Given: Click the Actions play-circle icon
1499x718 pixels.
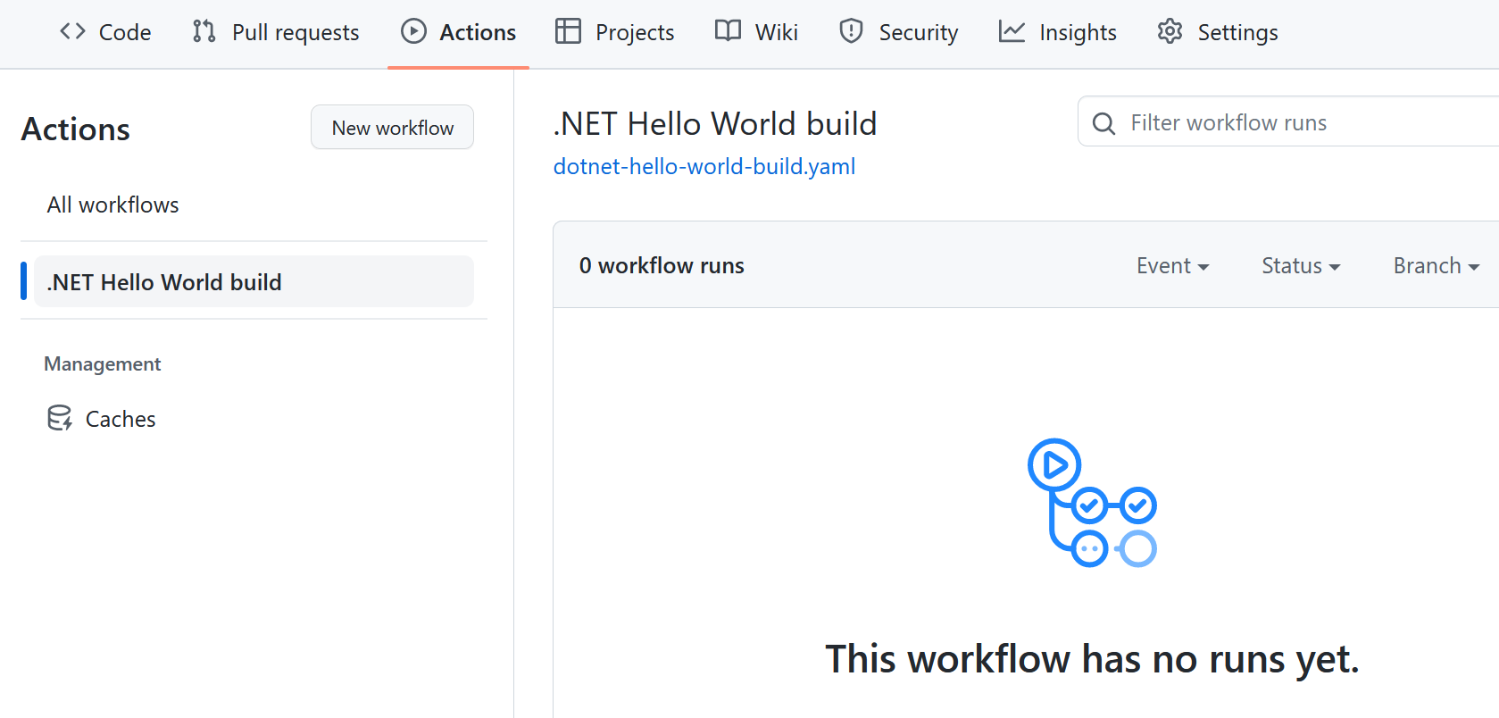Looking at the screenshot, I should point(413,31).
